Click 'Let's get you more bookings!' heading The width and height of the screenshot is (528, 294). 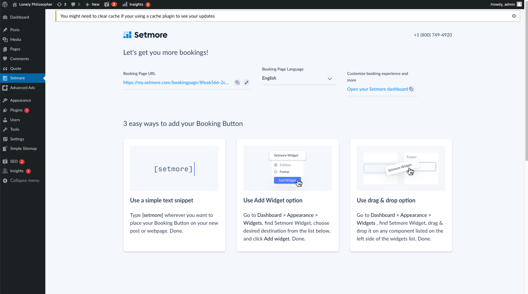[166, 53]
